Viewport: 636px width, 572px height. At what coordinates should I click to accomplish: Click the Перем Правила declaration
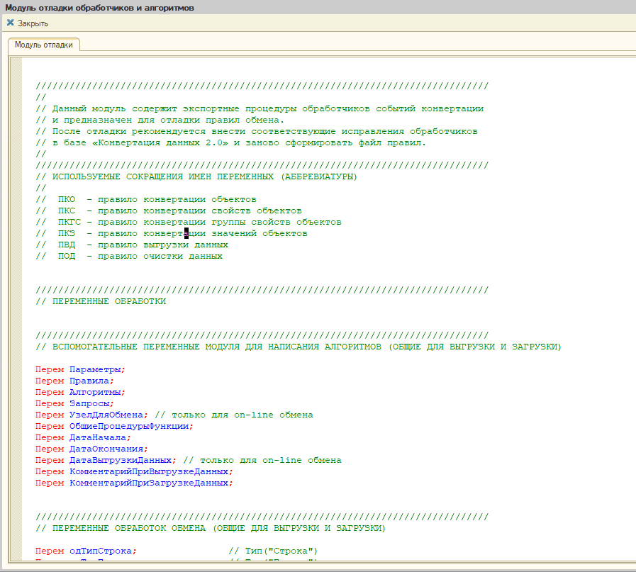pos(74,381)
